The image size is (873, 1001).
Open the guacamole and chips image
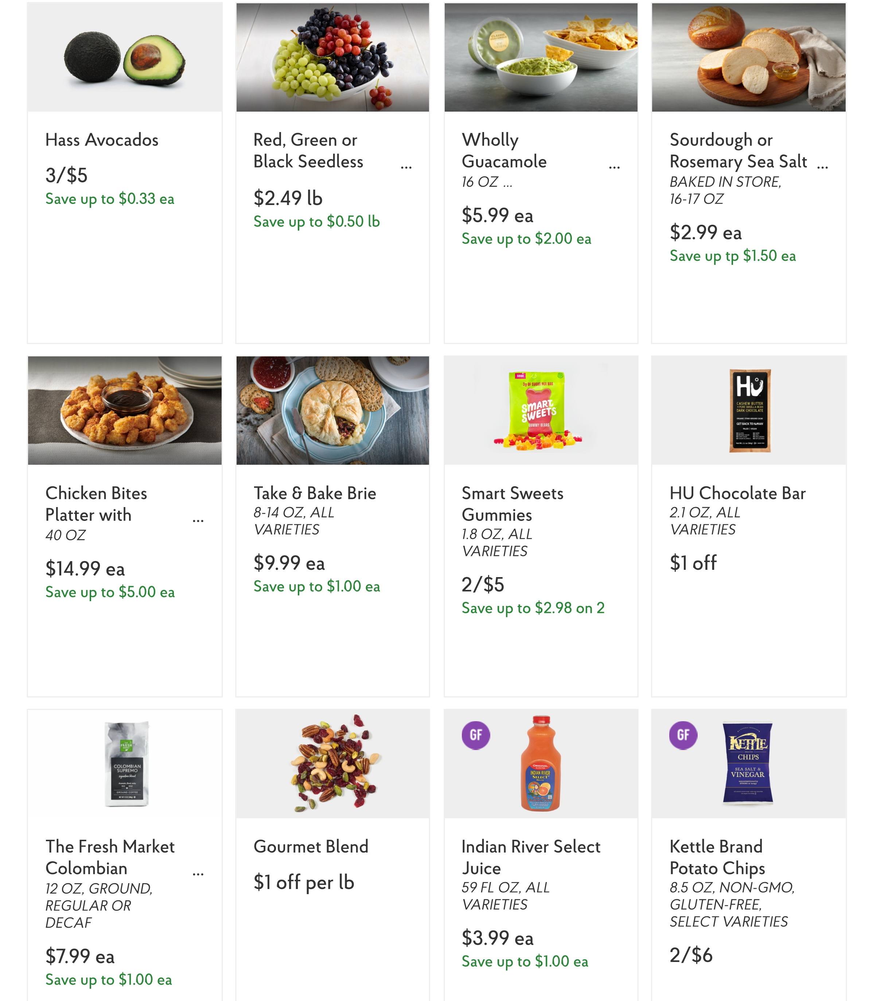[541, 58]
